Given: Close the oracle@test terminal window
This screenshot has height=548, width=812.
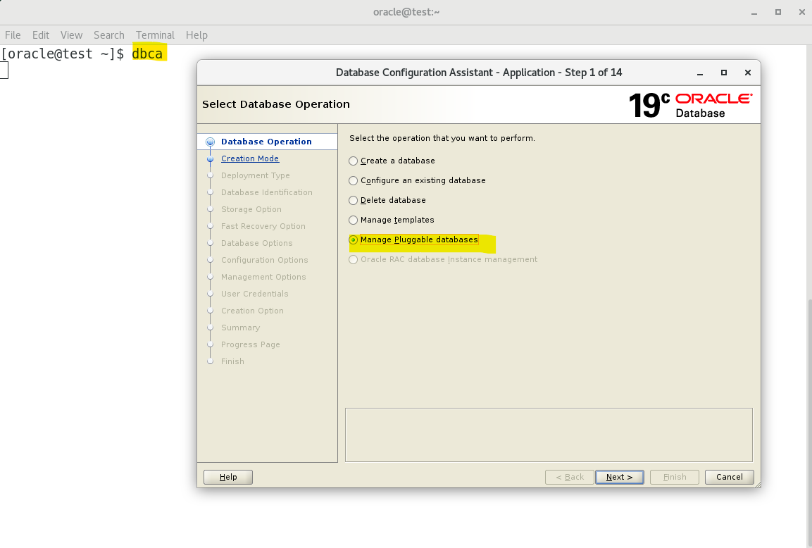Looking at the screenshot, I should [x=801, y=12].
